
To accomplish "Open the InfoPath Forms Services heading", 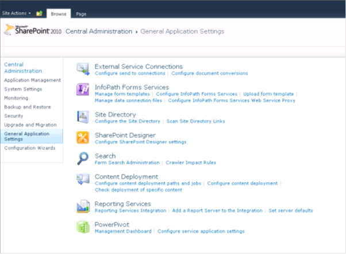I will (x=132, y=87).
